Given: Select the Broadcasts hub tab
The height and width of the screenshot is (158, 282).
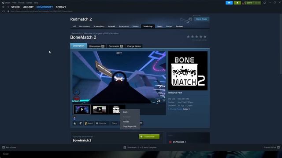Looking at the screenshot, I should click(124, 26).
